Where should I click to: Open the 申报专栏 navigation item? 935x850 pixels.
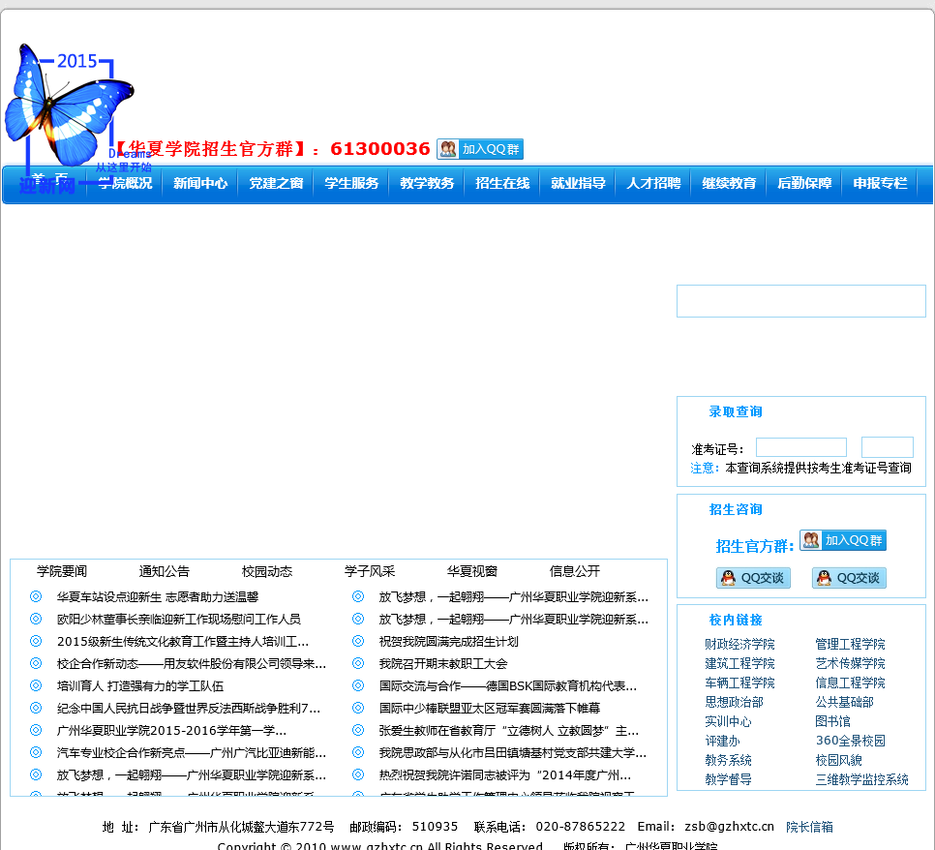click(880, 183)
